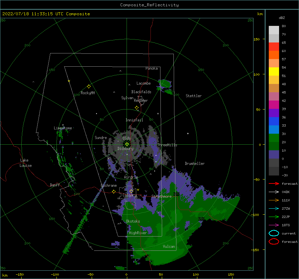Click the Ponoka town label
The image size is (299, 279).
click(x=151, y=68)
